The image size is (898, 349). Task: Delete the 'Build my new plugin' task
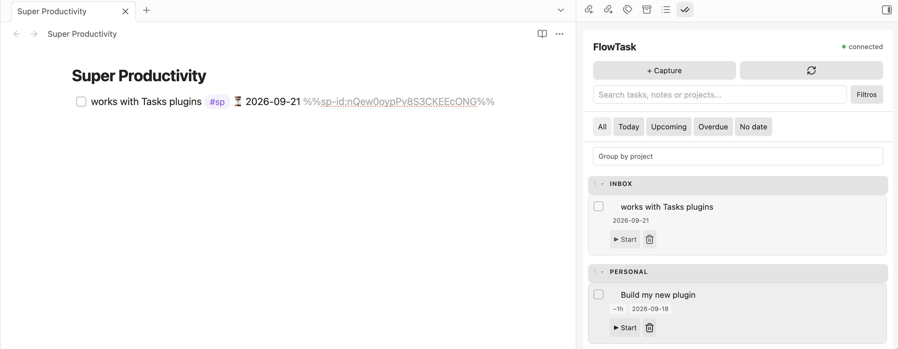(x=649, y=327)
